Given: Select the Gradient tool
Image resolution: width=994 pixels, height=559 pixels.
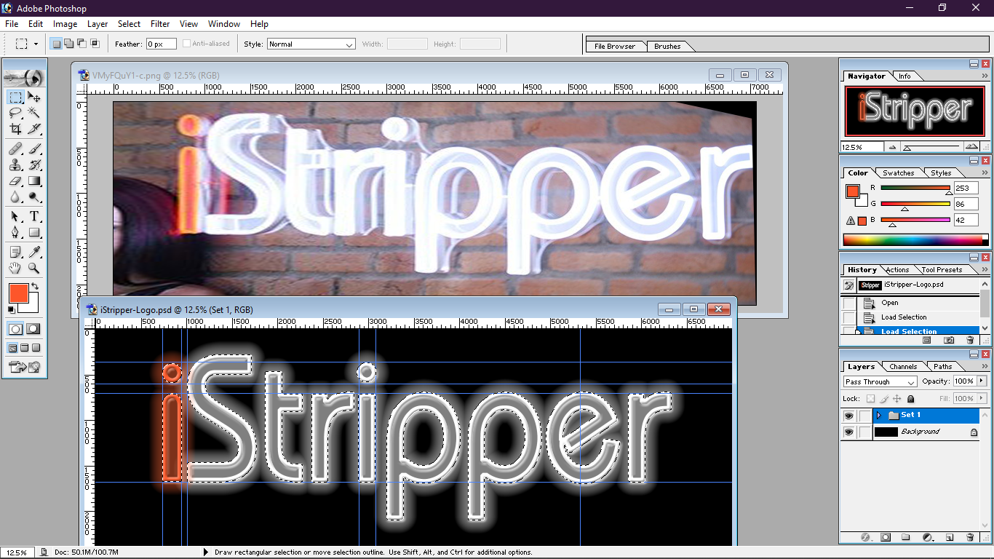Looking at the screenshot, I should click(x=34, y=181).
